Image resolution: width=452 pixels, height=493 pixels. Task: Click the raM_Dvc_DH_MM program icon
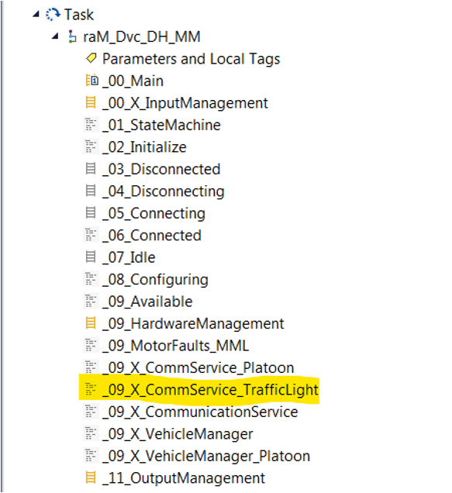click(x=72, y=36)
